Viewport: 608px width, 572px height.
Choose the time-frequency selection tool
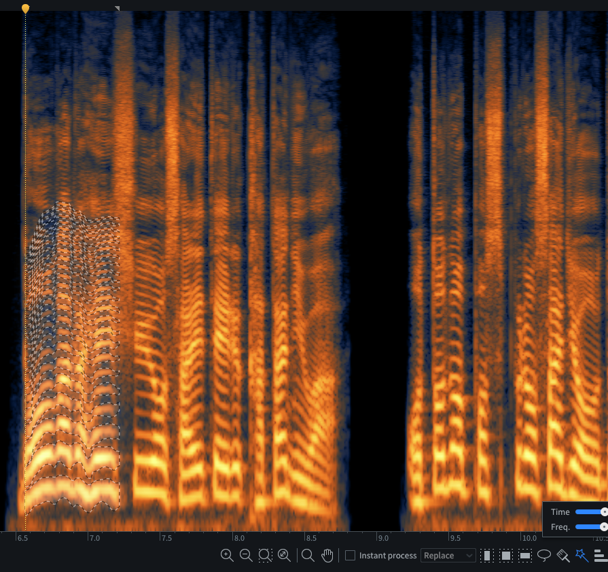pyautogui.click(x=505, y=556)
